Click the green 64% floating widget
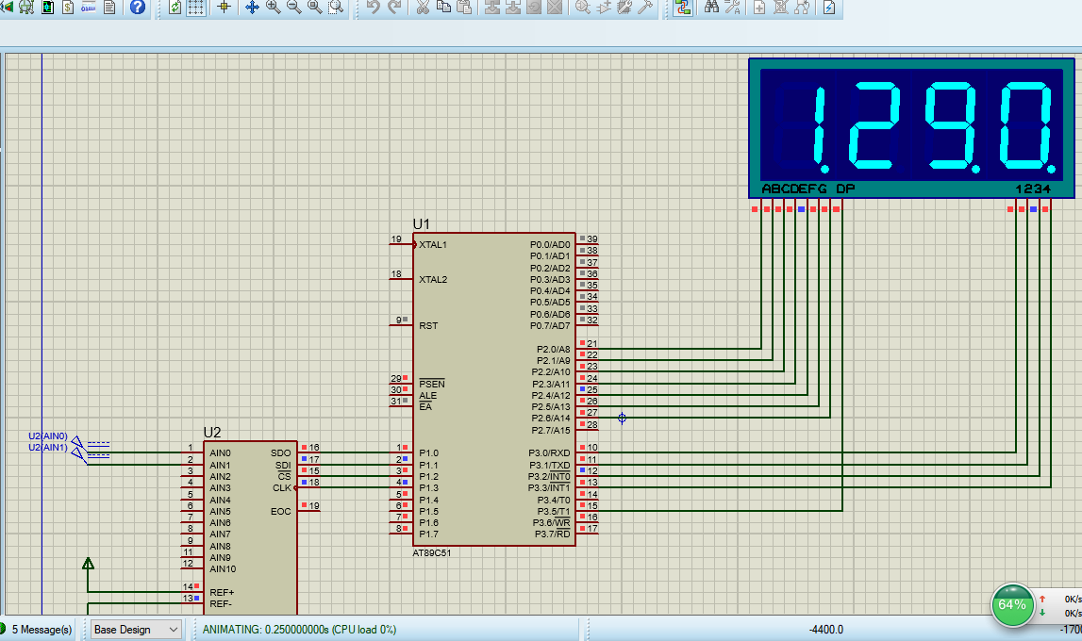 click(1011, 605)
